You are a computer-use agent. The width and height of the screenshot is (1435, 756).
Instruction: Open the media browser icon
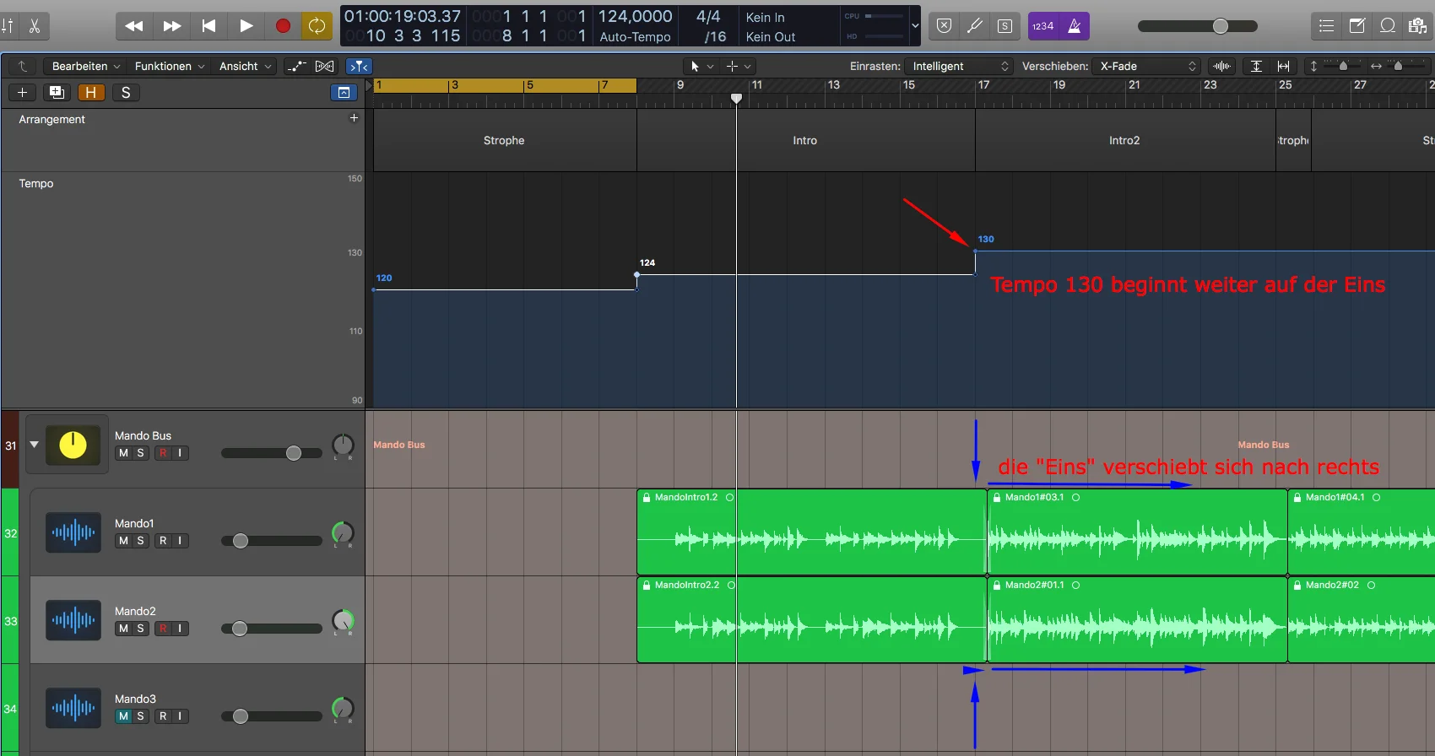pos(1417,26)
